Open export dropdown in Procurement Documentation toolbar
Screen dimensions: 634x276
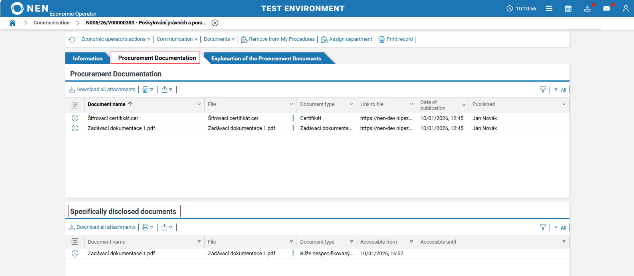(167, 90)
